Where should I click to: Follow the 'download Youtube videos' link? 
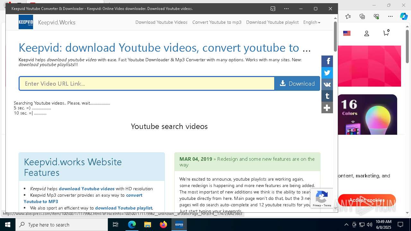pos(86,189)
